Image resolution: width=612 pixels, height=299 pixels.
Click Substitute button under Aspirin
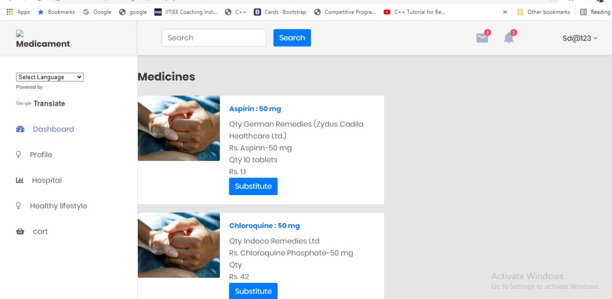[x=253, y=186]
